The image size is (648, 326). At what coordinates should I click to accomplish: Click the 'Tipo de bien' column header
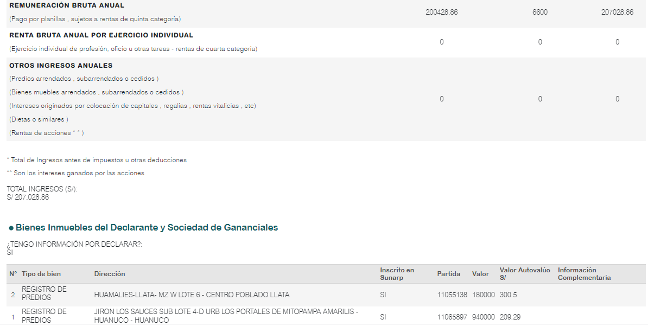pyautogui.click(x=41, y=274)
